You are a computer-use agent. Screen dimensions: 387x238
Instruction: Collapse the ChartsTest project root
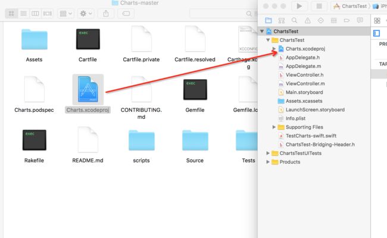tap(262, 32)
